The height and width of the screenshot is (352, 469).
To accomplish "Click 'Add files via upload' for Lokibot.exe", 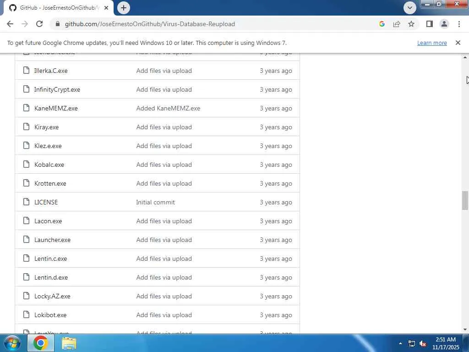I will click(164, 315).
